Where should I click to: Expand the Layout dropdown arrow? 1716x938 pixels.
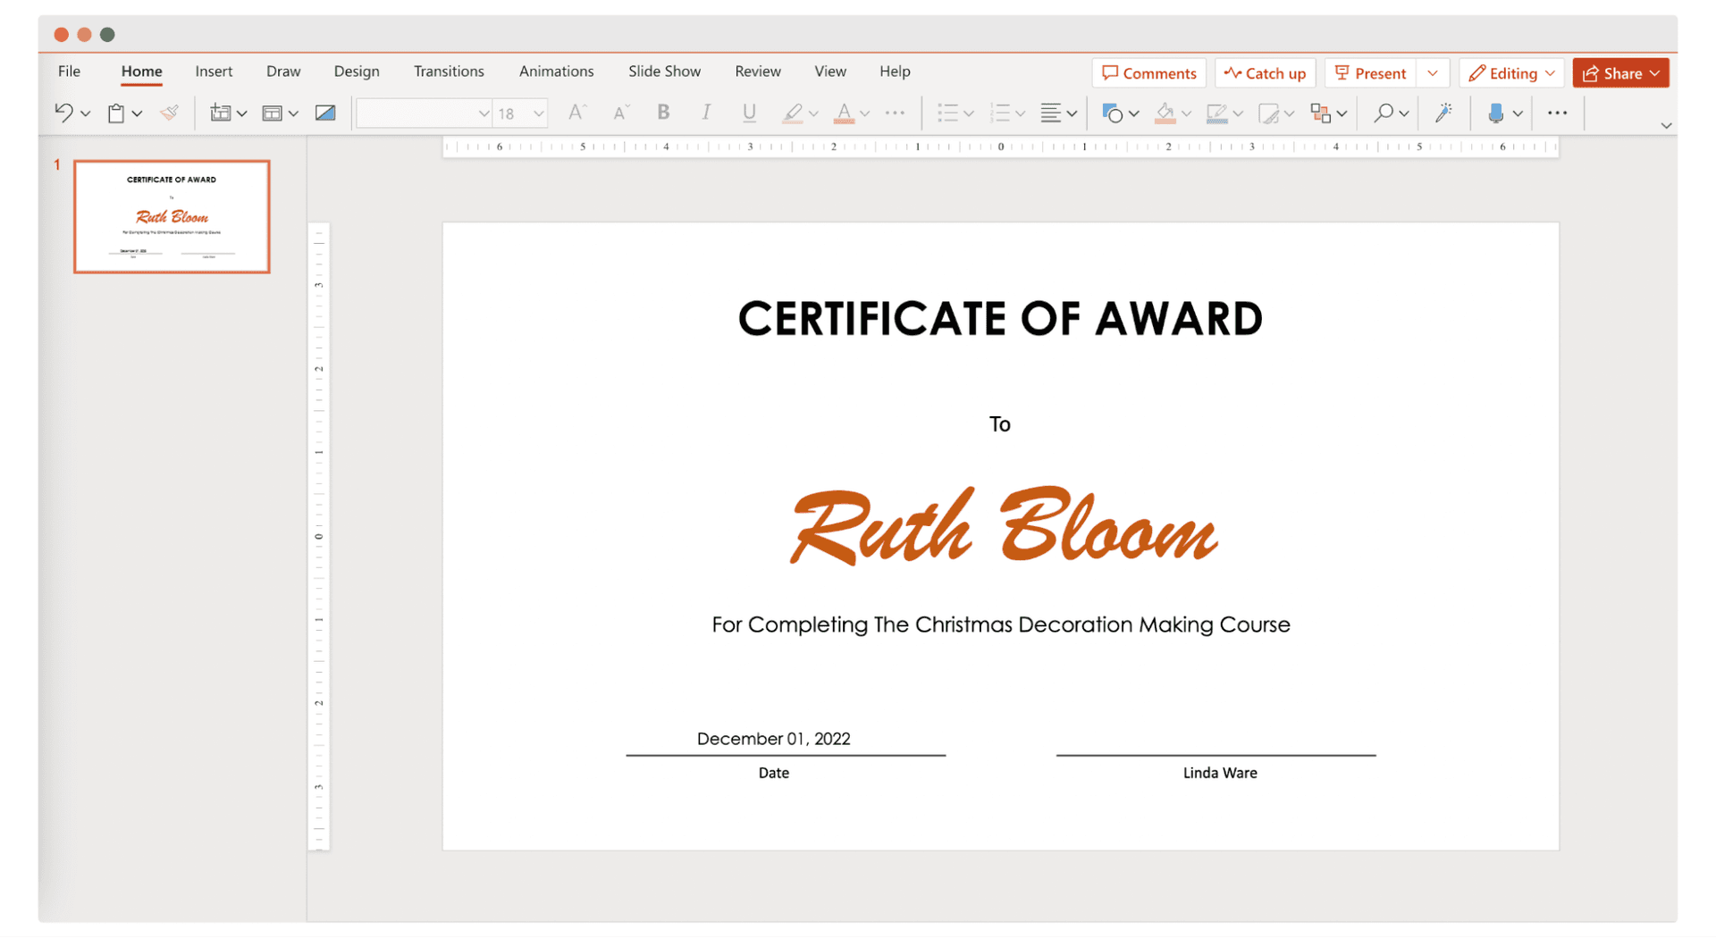pos(293,113)
